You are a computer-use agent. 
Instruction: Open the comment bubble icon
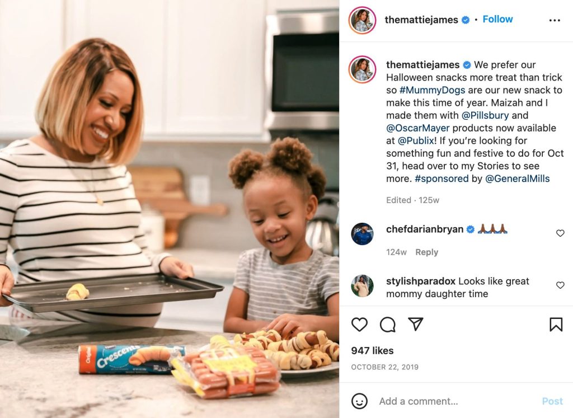point(387,324)
